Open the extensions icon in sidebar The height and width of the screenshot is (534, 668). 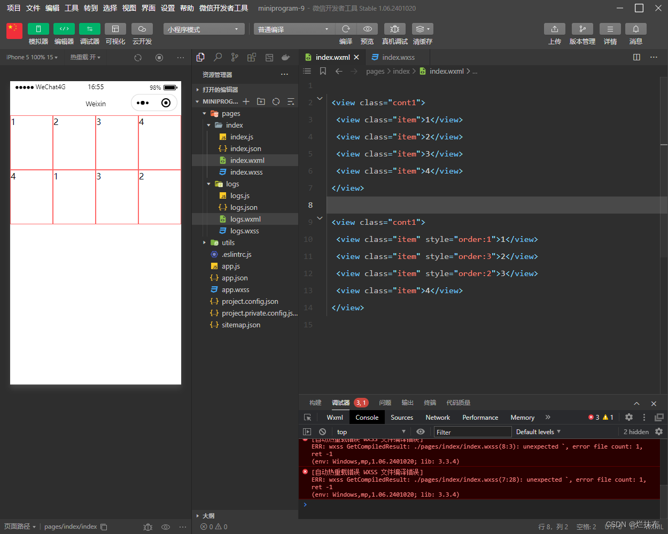point(252,57)
